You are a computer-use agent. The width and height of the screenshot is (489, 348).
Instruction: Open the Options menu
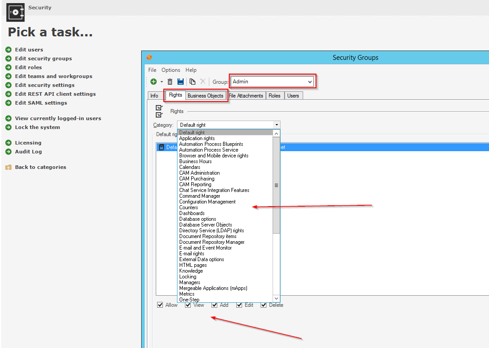pyautogui.click(x=171, y=70)
